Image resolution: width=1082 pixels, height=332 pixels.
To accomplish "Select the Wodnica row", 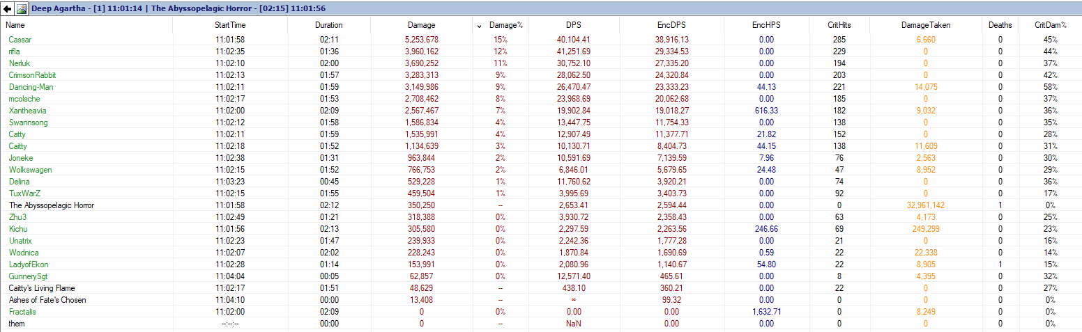I will point(541,253).
